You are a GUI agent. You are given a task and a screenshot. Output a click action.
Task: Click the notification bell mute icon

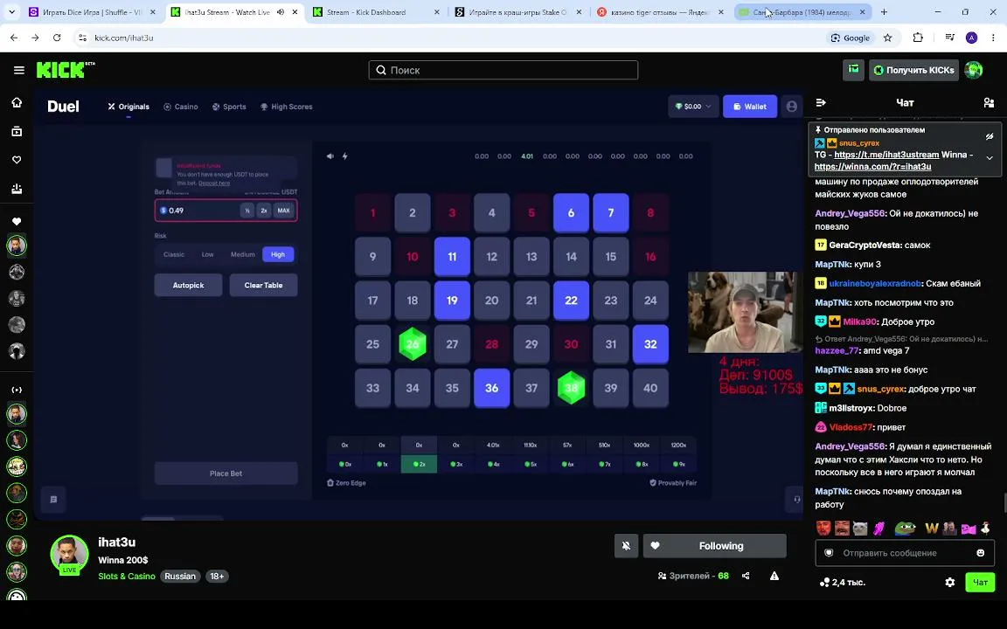click(x=626, y=545)
